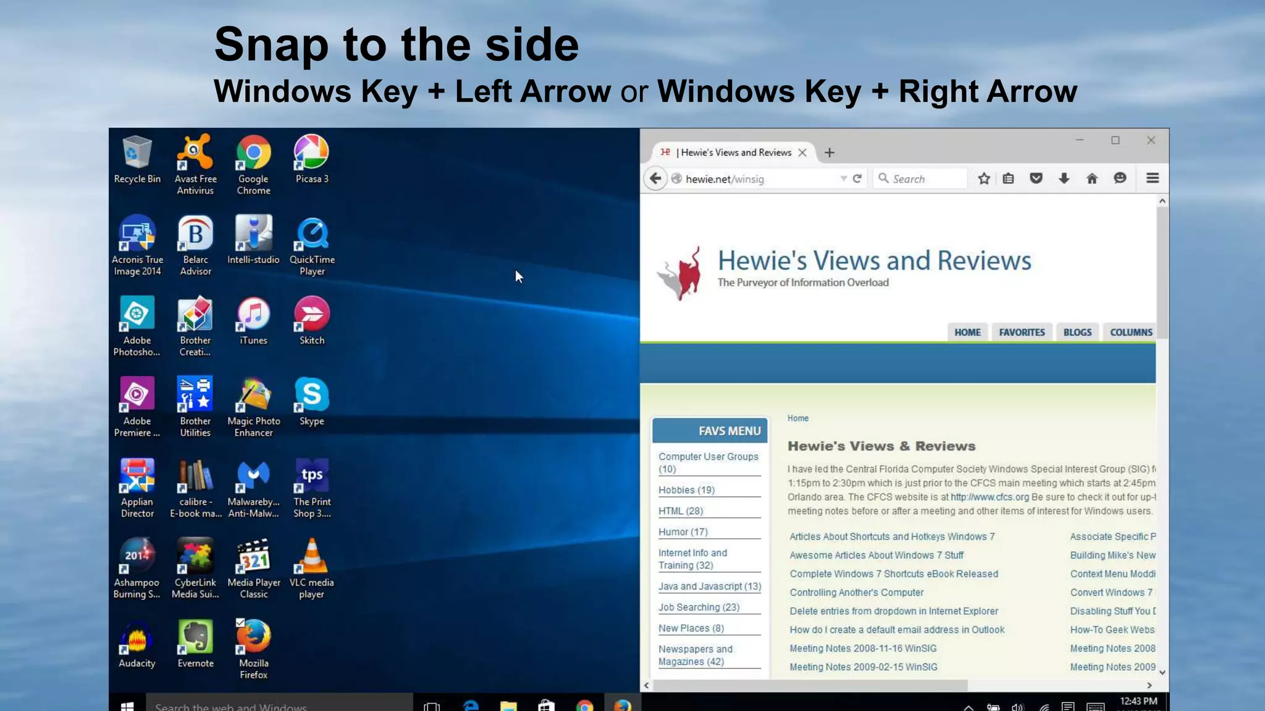
Task: Open FAVORITES site navigation tab
Action: click(x=1022, y=332)
